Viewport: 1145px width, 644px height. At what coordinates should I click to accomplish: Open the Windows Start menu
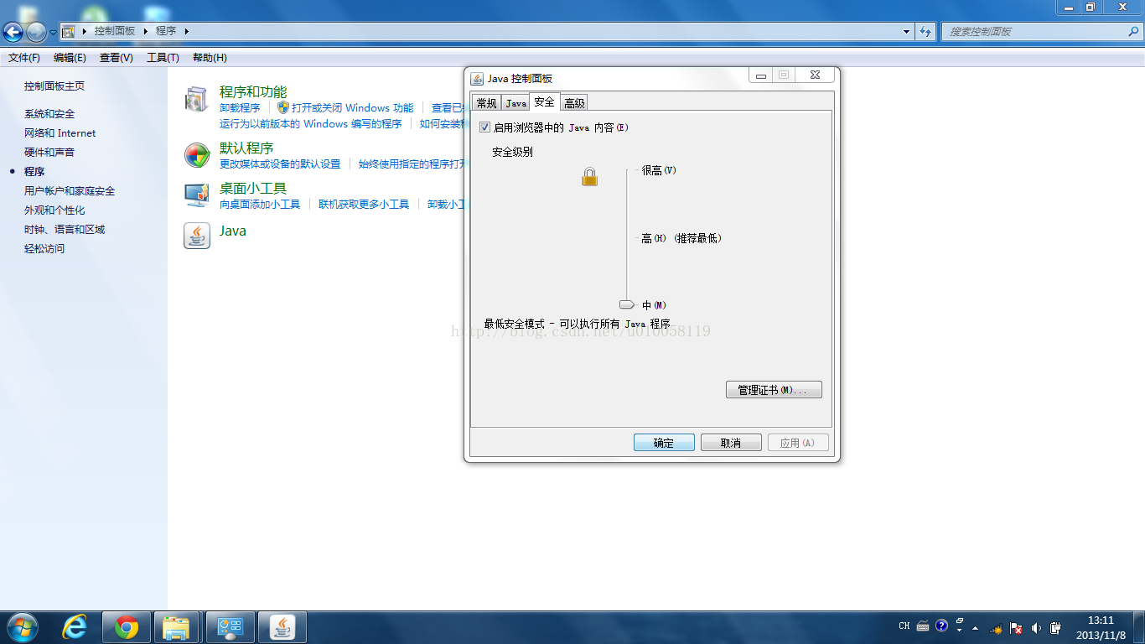(x=22, y=627)
